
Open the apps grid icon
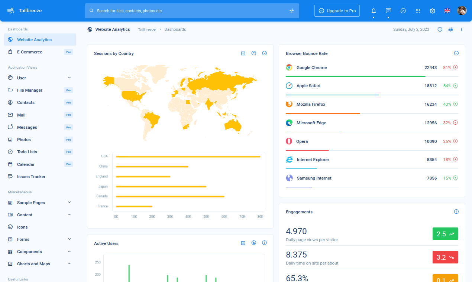point(418,11)
